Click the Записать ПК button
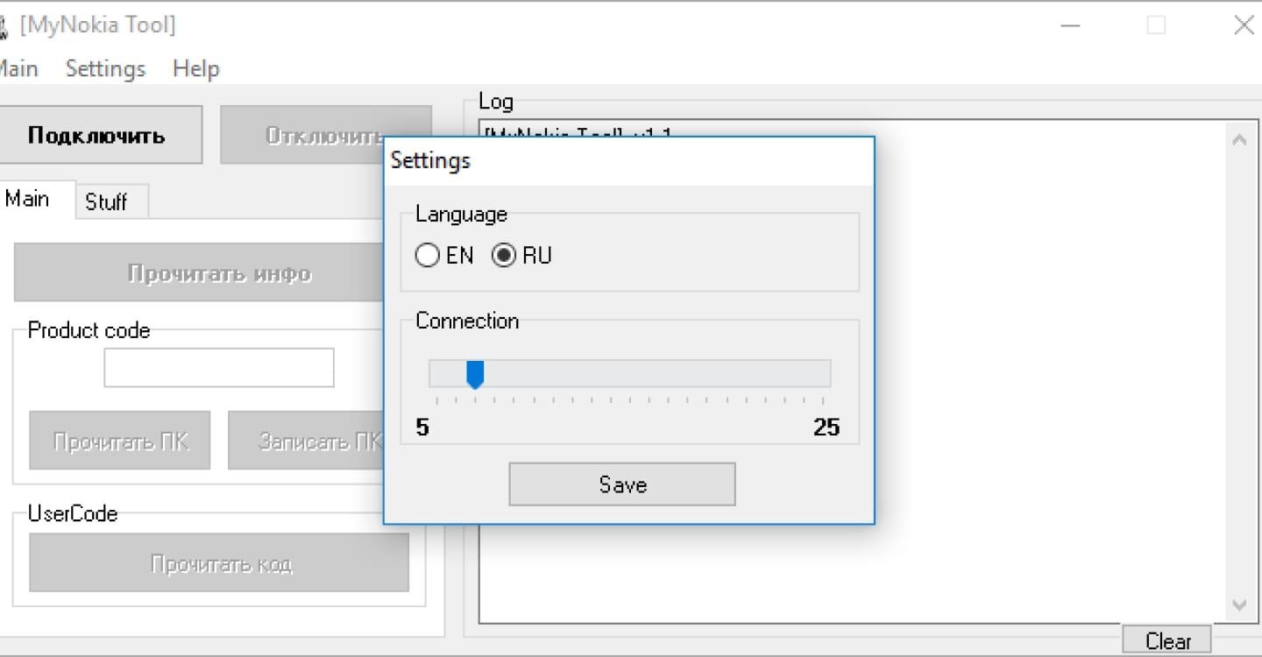 (306, 441)
